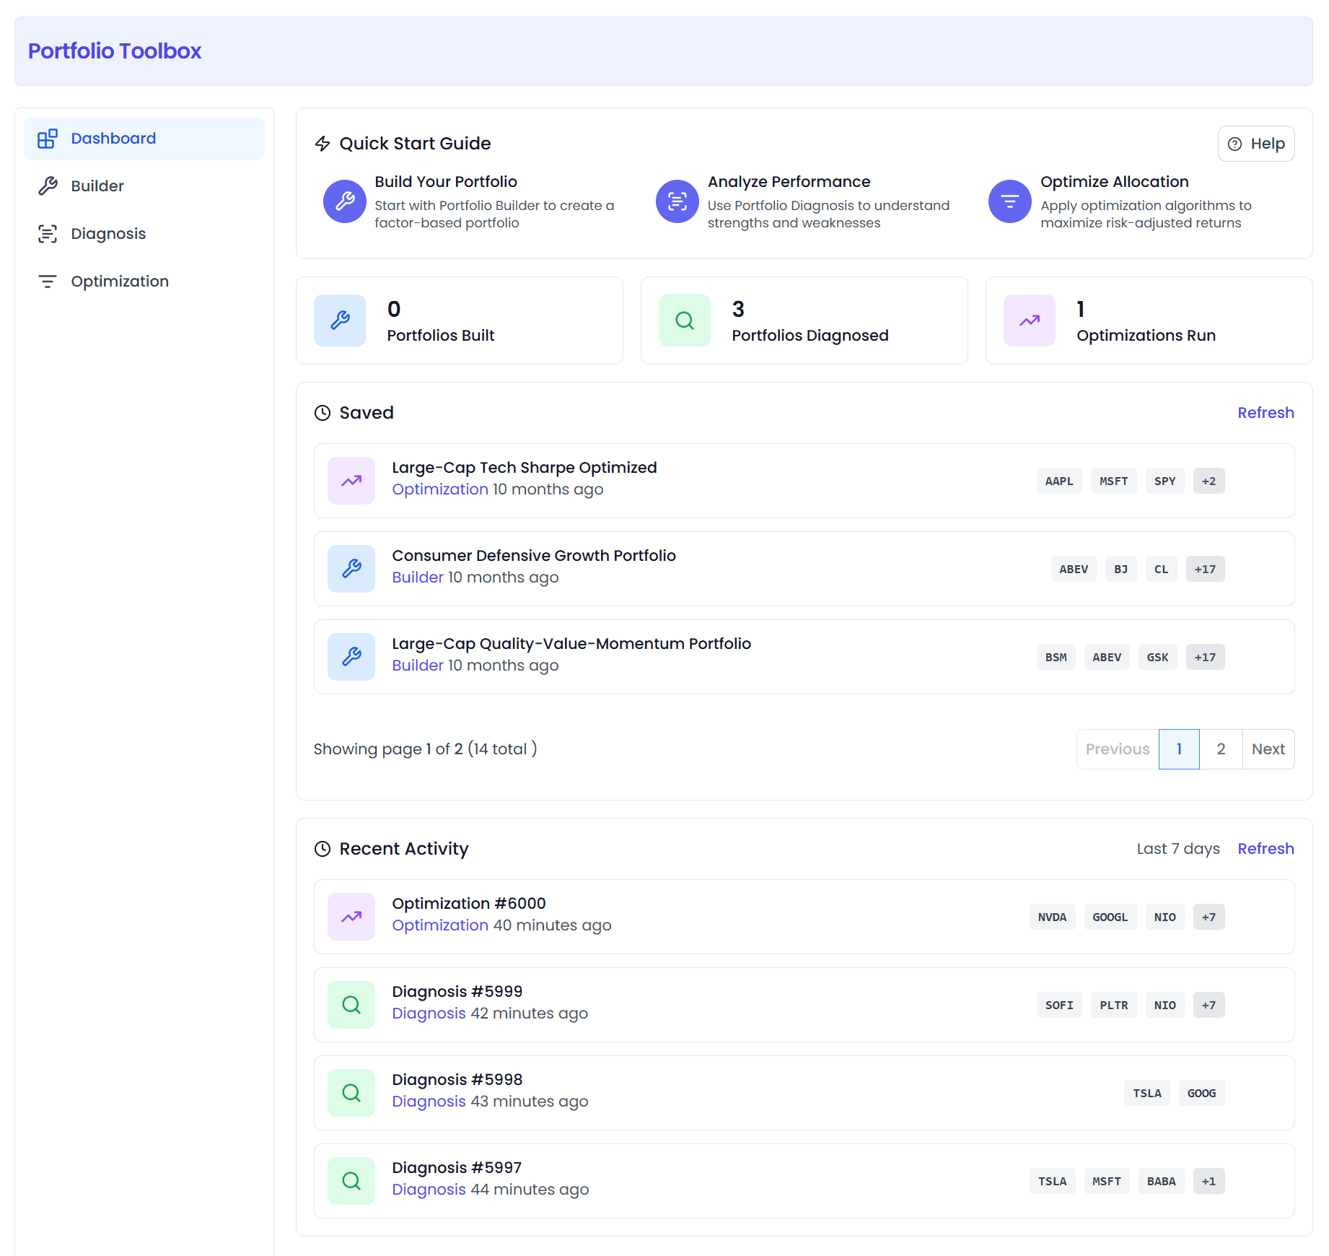Select page 1 in pagination
The height and width of the screenshot is (1256, 1329).
1179,749
